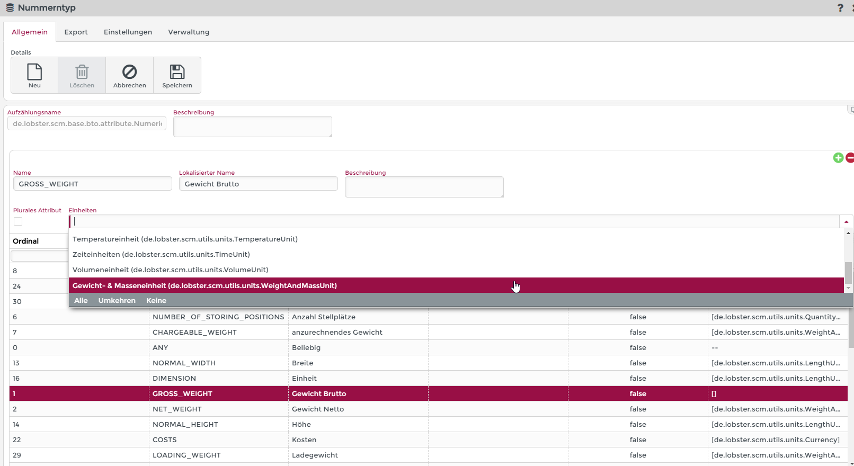
Task: Select the COSTS row cell
Action: [218, 440]
